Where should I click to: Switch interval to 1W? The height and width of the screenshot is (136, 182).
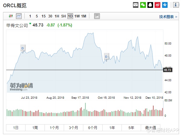[77, 16]
